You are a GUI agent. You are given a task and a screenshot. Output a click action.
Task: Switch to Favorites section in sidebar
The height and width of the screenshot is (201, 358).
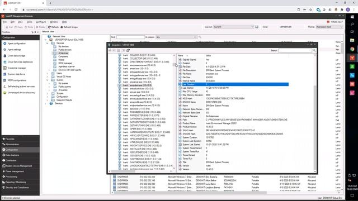(20, 139)
